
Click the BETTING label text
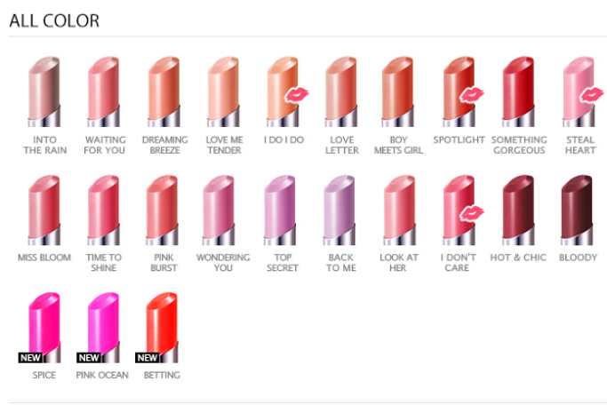(162, 375)
